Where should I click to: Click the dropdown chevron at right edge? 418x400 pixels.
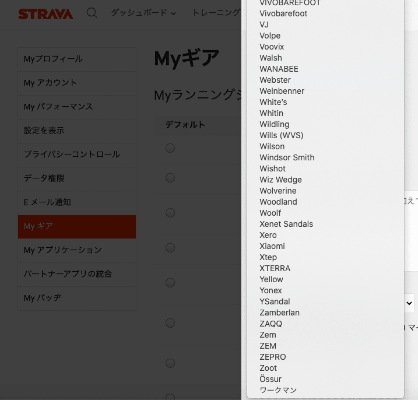[409, 303]
